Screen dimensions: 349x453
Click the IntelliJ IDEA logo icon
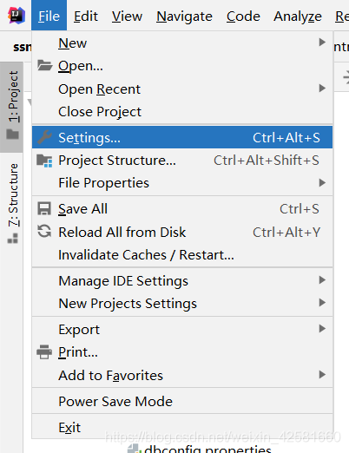click(x=16, y=16)
